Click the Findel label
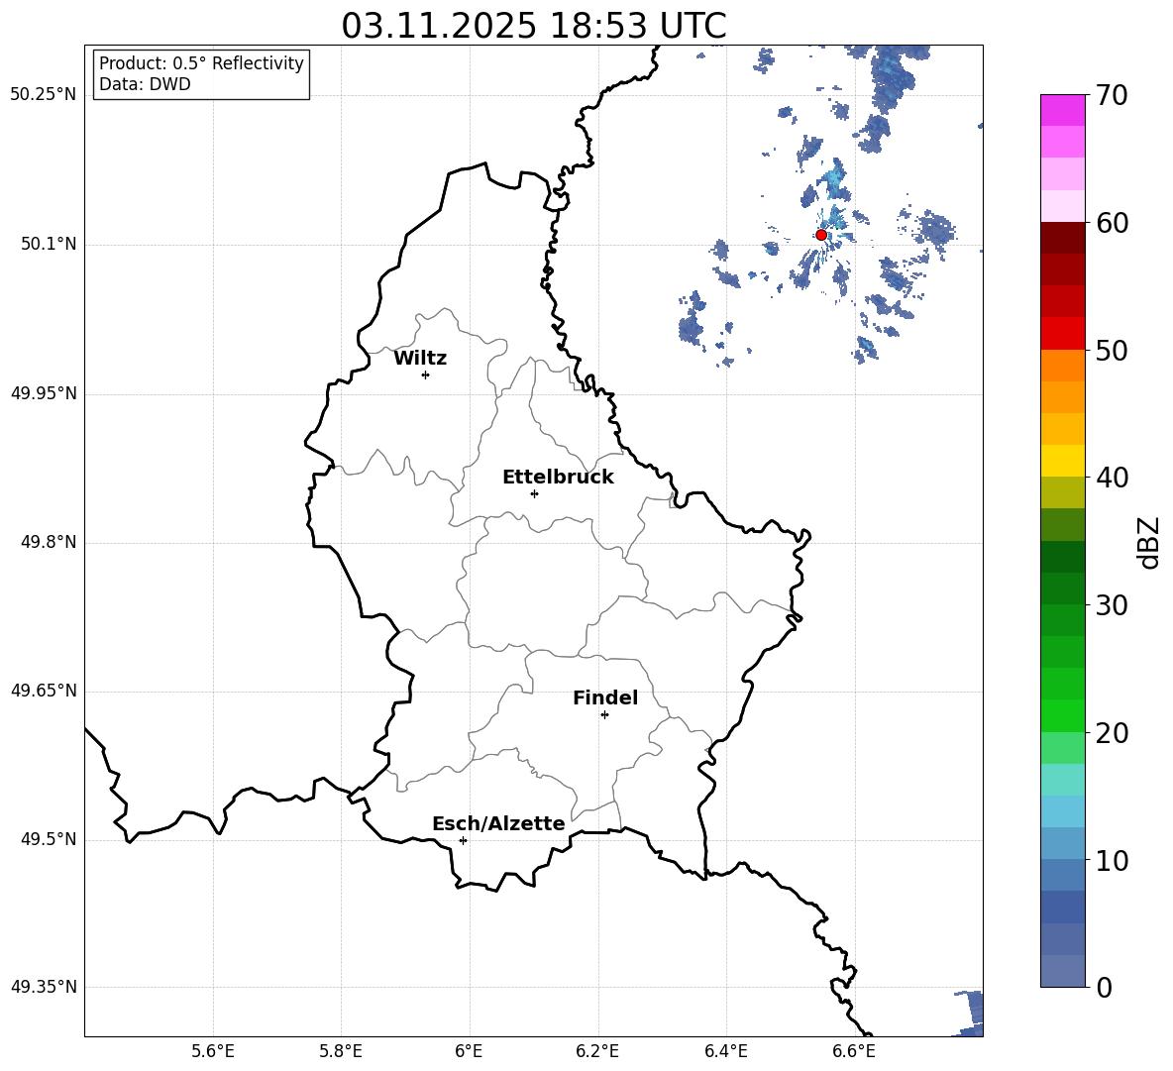 [605, 697]
